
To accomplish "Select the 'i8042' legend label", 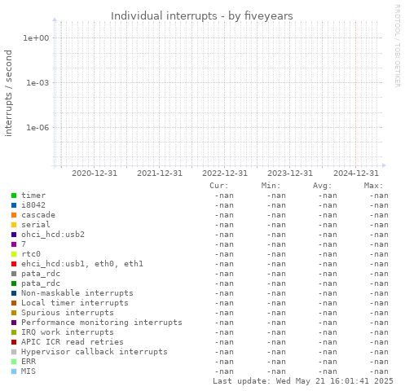I will point(33,205).
